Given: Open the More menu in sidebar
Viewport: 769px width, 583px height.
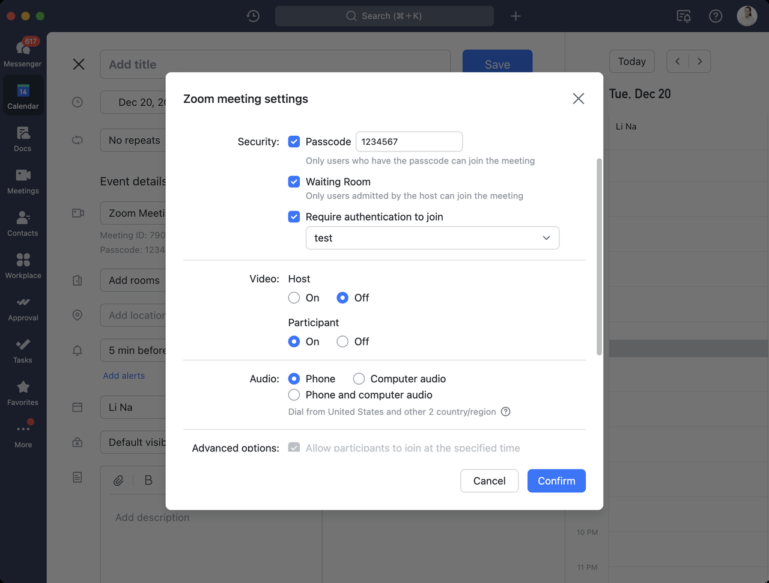Looking at the screenshot, I should [23, 434].
